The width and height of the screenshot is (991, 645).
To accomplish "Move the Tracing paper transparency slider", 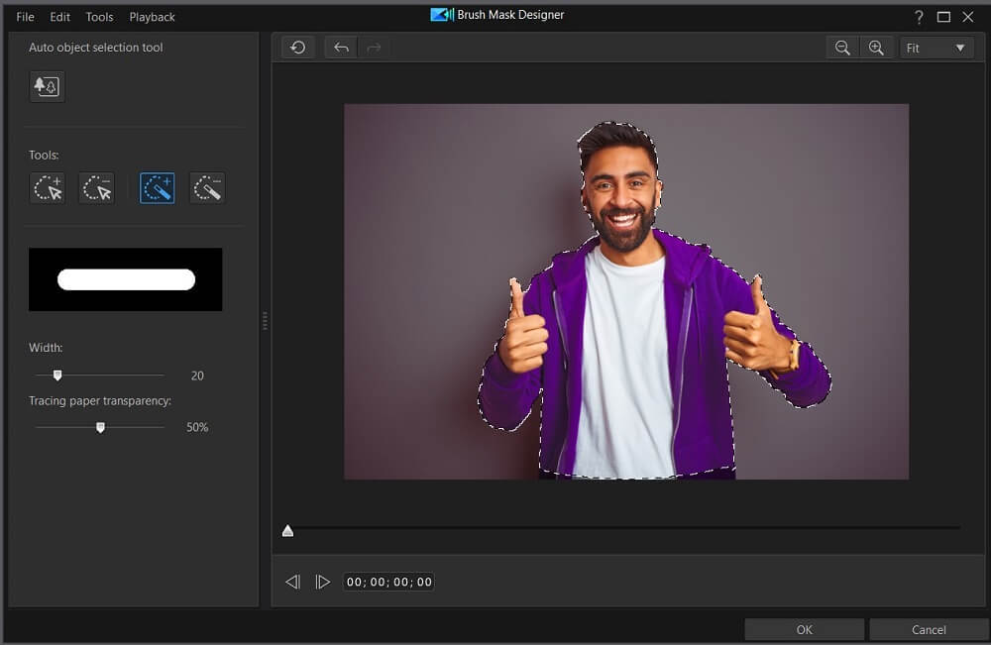I will click(x=100, y=427).
